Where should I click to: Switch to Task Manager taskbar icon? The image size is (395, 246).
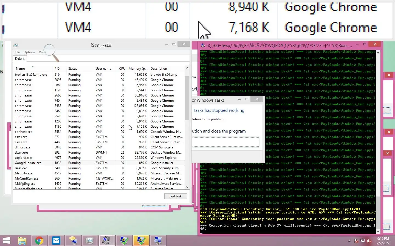tap(89, 241)
